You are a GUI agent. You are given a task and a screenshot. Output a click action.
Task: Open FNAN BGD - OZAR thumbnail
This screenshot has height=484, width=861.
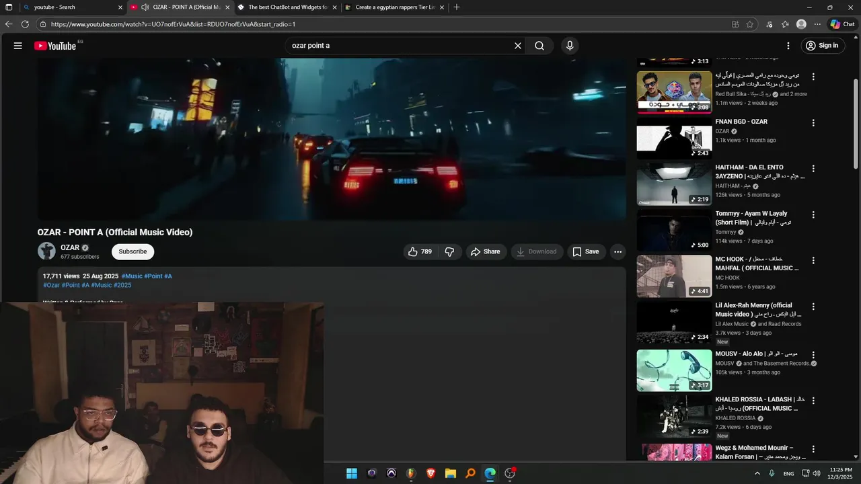tap(674, 138)
